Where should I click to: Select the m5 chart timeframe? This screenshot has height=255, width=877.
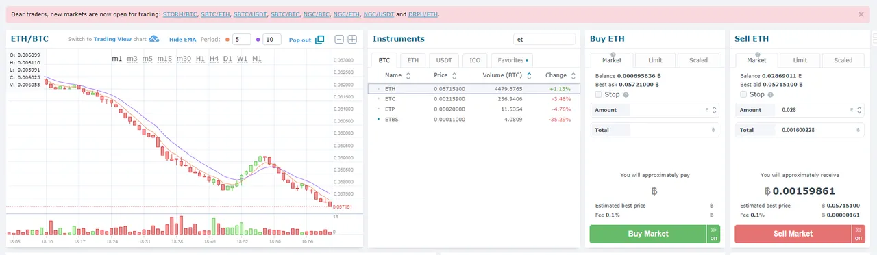click(147, 59)
